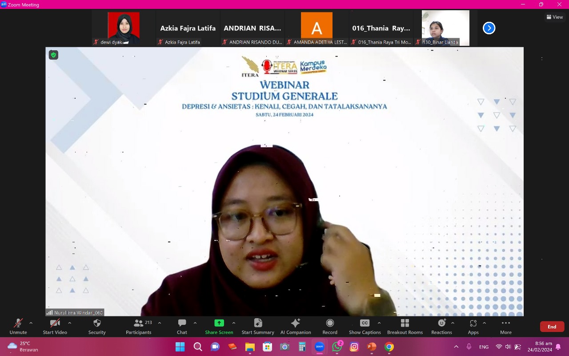Open the More options menu
569x356 pixels.
[505, 326]
